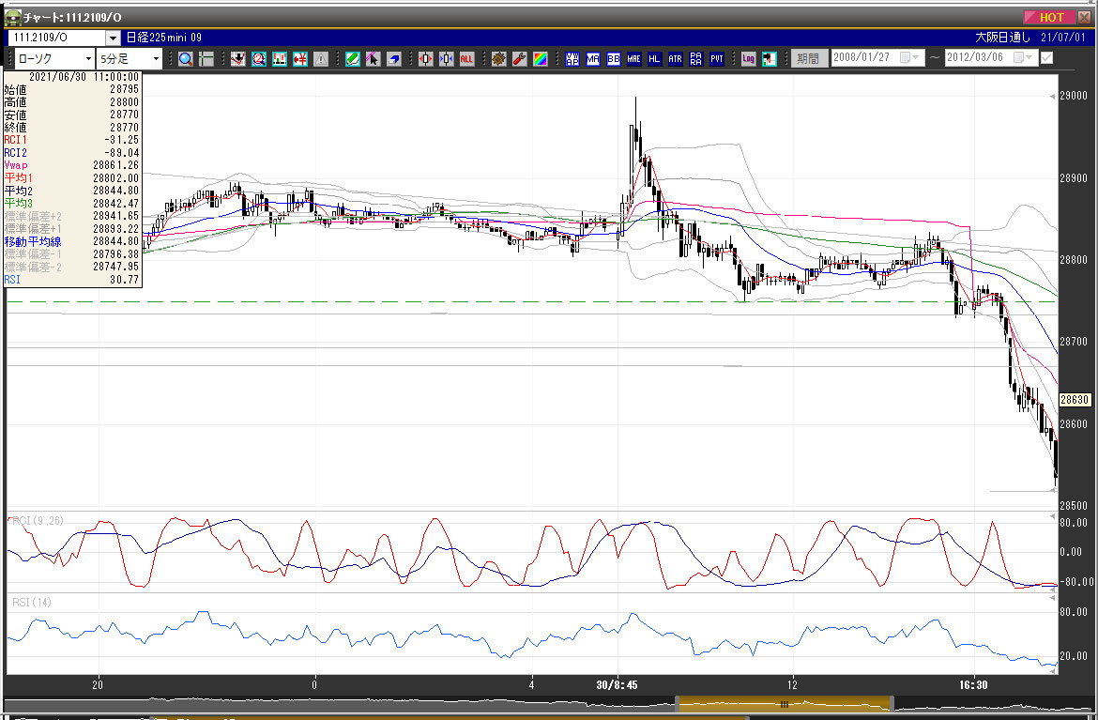Click the 日経225mini 09 instrument name
Screen dimensions: 1098x720
pyautogui.click(x=164, y=38)
